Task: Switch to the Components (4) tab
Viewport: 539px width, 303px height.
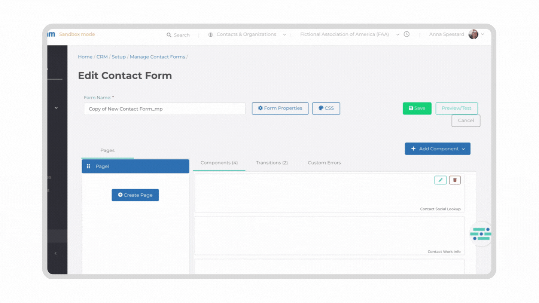Action: (x=219, y=163)
